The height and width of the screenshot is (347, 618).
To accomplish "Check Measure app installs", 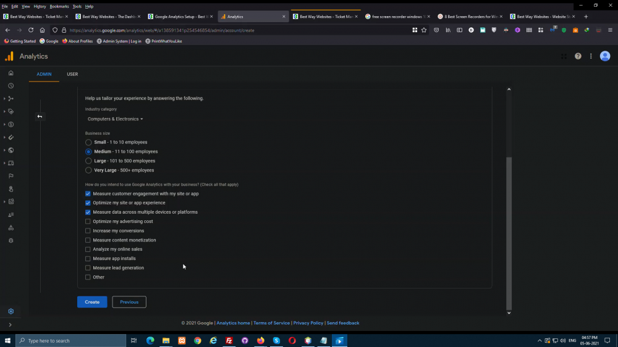I will click(x=88, y=258).
